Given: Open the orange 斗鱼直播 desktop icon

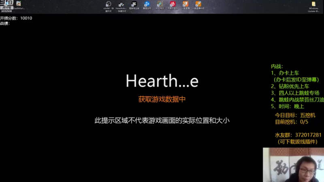Looking at the screenshot, I should 185,5.
